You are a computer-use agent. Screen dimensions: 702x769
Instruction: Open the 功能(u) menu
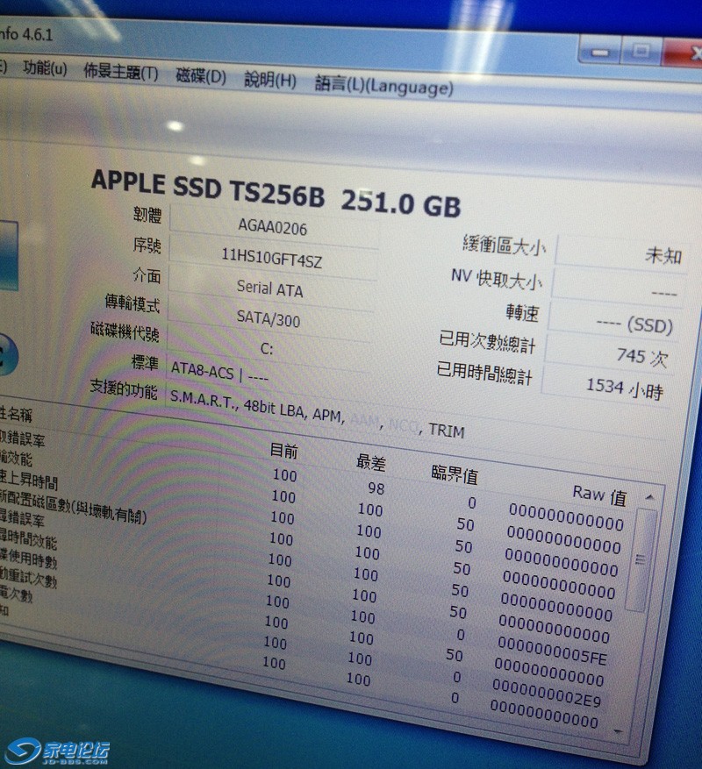[45, 68]
